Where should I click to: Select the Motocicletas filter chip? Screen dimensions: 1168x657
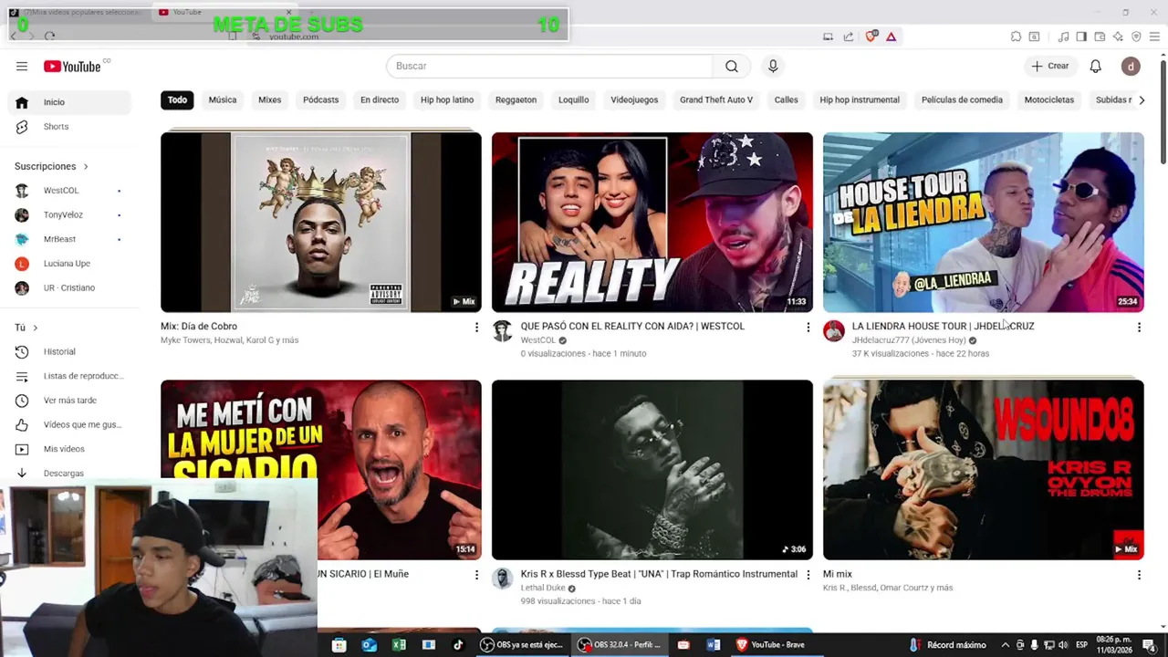(x=1049, y=99)
